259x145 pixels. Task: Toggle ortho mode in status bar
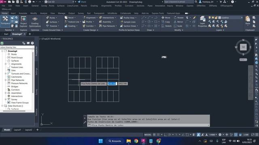pos(165,135)
